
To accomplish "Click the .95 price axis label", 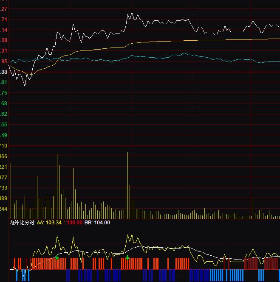I will coord(4,61).
